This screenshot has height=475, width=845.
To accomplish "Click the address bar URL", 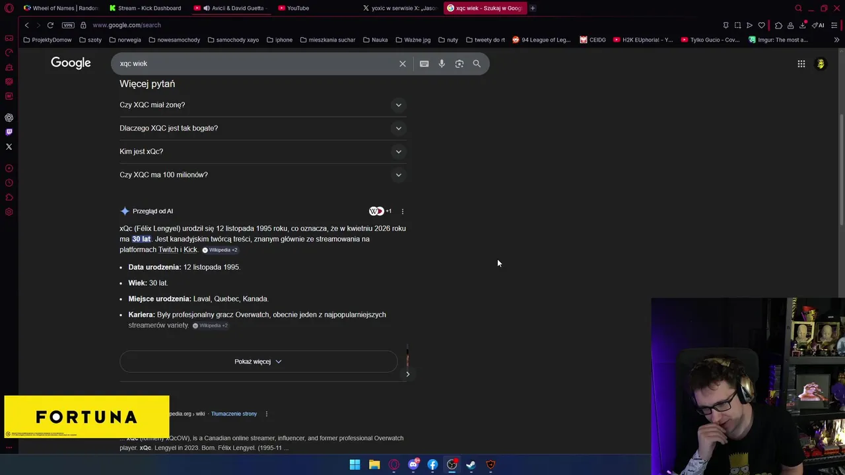I will click(x=127, y=25).
